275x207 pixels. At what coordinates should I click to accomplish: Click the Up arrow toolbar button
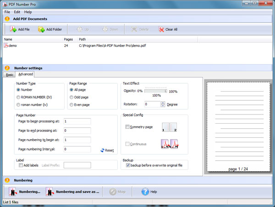click(82, 29)
